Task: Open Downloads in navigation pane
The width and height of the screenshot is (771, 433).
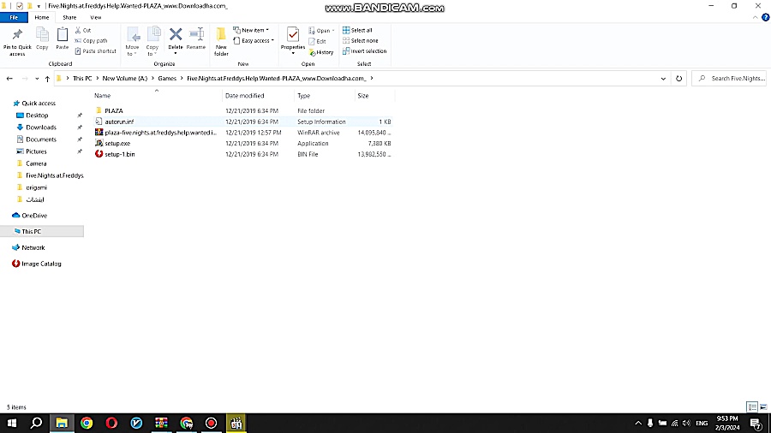Action: (41, 128)
